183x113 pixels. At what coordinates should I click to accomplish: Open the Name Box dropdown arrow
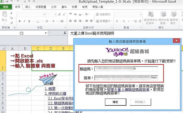46,33
